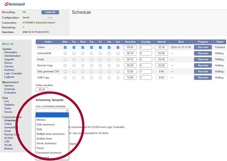The image size is (227, 161).
Task: Select the blank highlighted template option
Action: 52,115
